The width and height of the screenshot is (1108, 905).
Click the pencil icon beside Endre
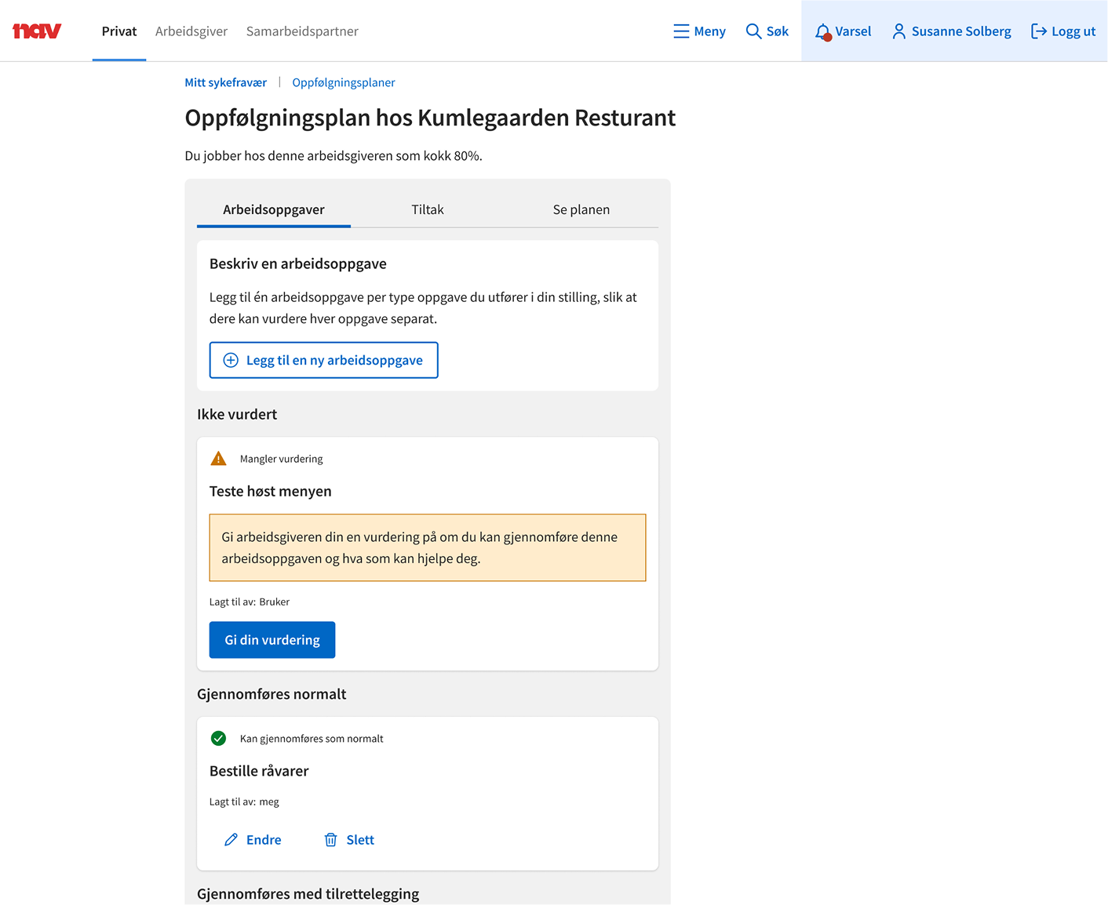pos(231,840)
